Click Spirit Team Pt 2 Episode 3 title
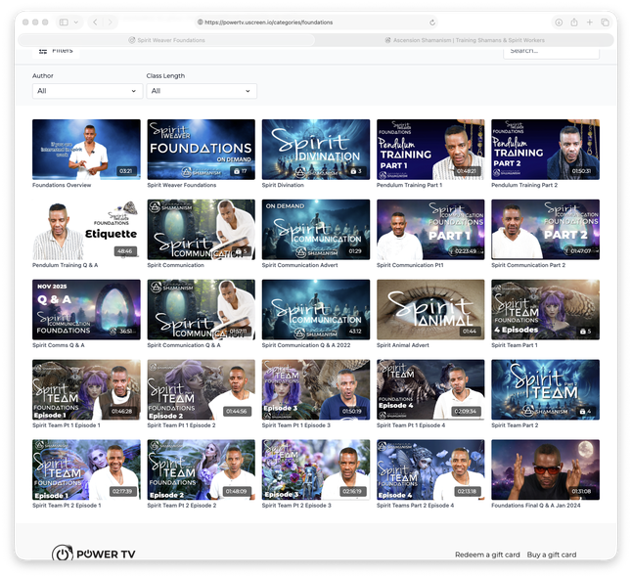This screenshot has height=578, width=632. 296,506
